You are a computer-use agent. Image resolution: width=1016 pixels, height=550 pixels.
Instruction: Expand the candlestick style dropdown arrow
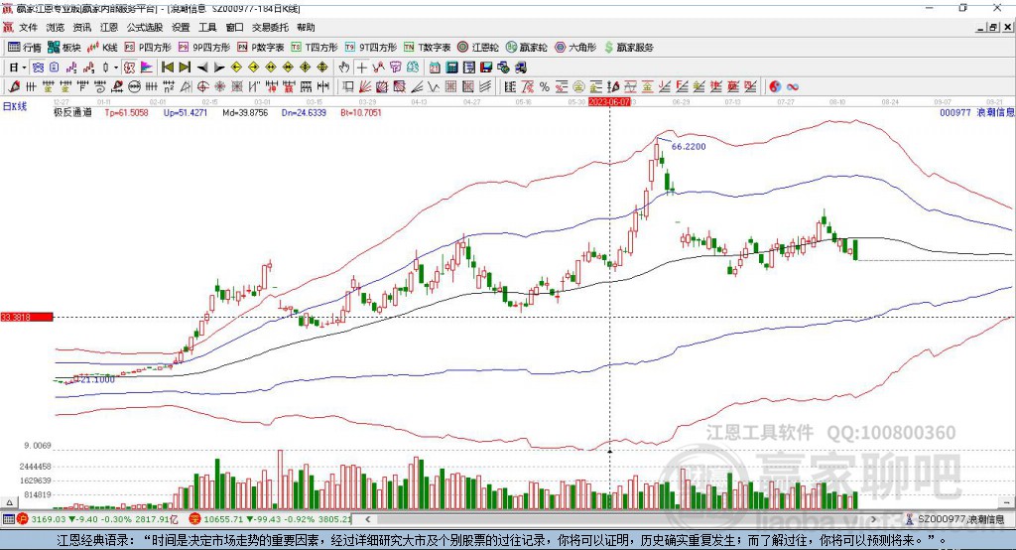tap(116, 68)
